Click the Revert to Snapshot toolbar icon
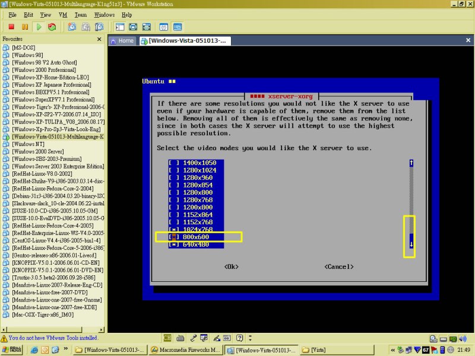 85,27
